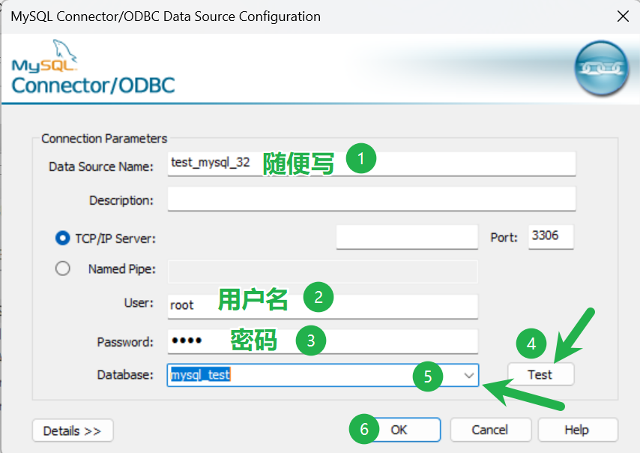This screenshot has width=640, height=453.
Task: Click the TCP/IP Server address field
Action: [407, 237]
